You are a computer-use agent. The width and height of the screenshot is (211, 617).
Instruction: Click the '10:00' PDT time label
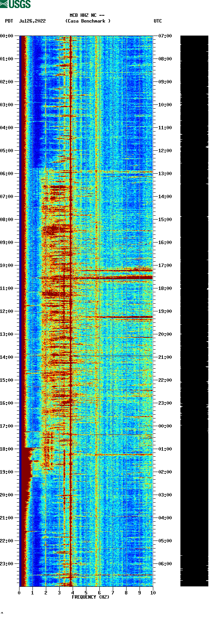pos(6,265)
